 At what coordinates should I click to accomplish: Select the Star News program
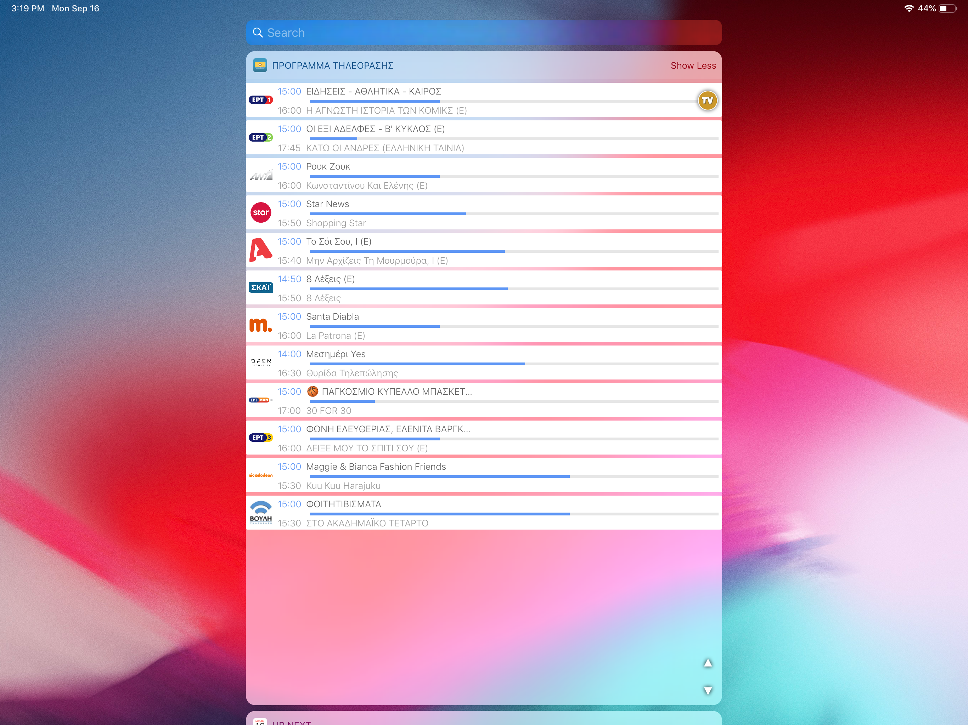(327, 204)
